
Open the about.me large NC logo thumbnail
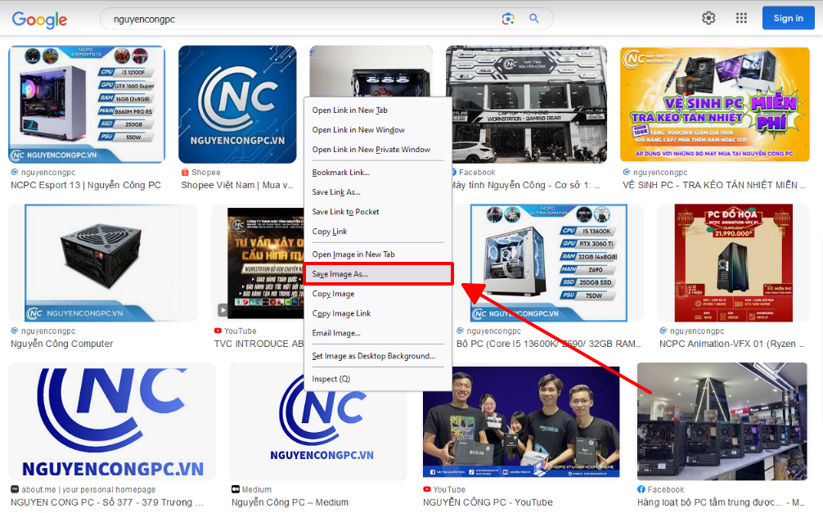coord(112,421)
